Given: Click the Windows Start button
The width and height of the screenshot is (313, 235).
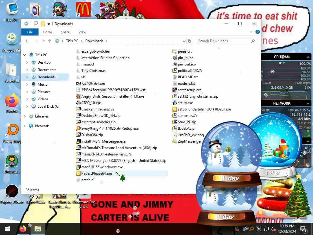Looking at the screenshot, I should pos(7,229).
